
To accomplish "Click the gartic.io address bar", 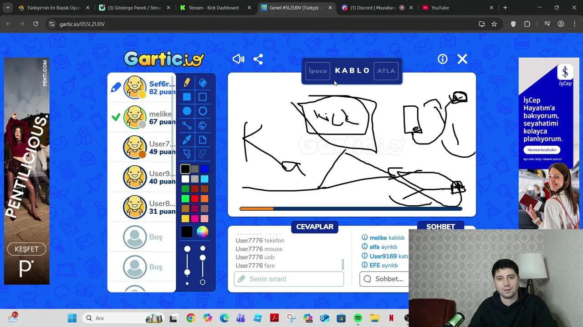I will [264, 24].
